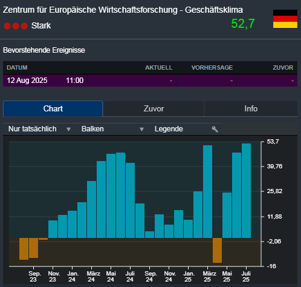Click the 11:00 time cell
301x287 pixels.
(x=75, y=81)
